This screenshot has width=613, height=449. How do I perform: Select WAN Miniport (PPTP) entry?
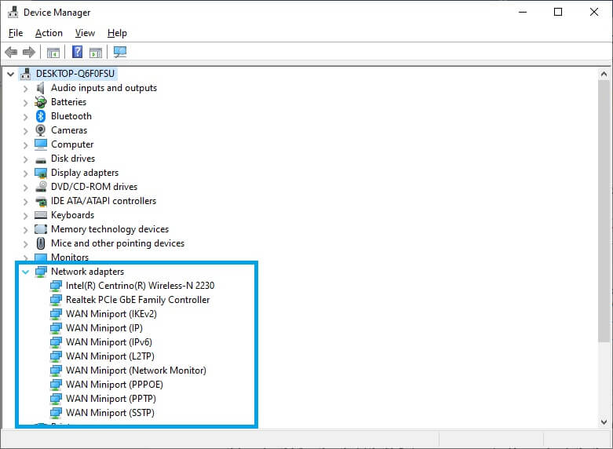click(111, 399)
